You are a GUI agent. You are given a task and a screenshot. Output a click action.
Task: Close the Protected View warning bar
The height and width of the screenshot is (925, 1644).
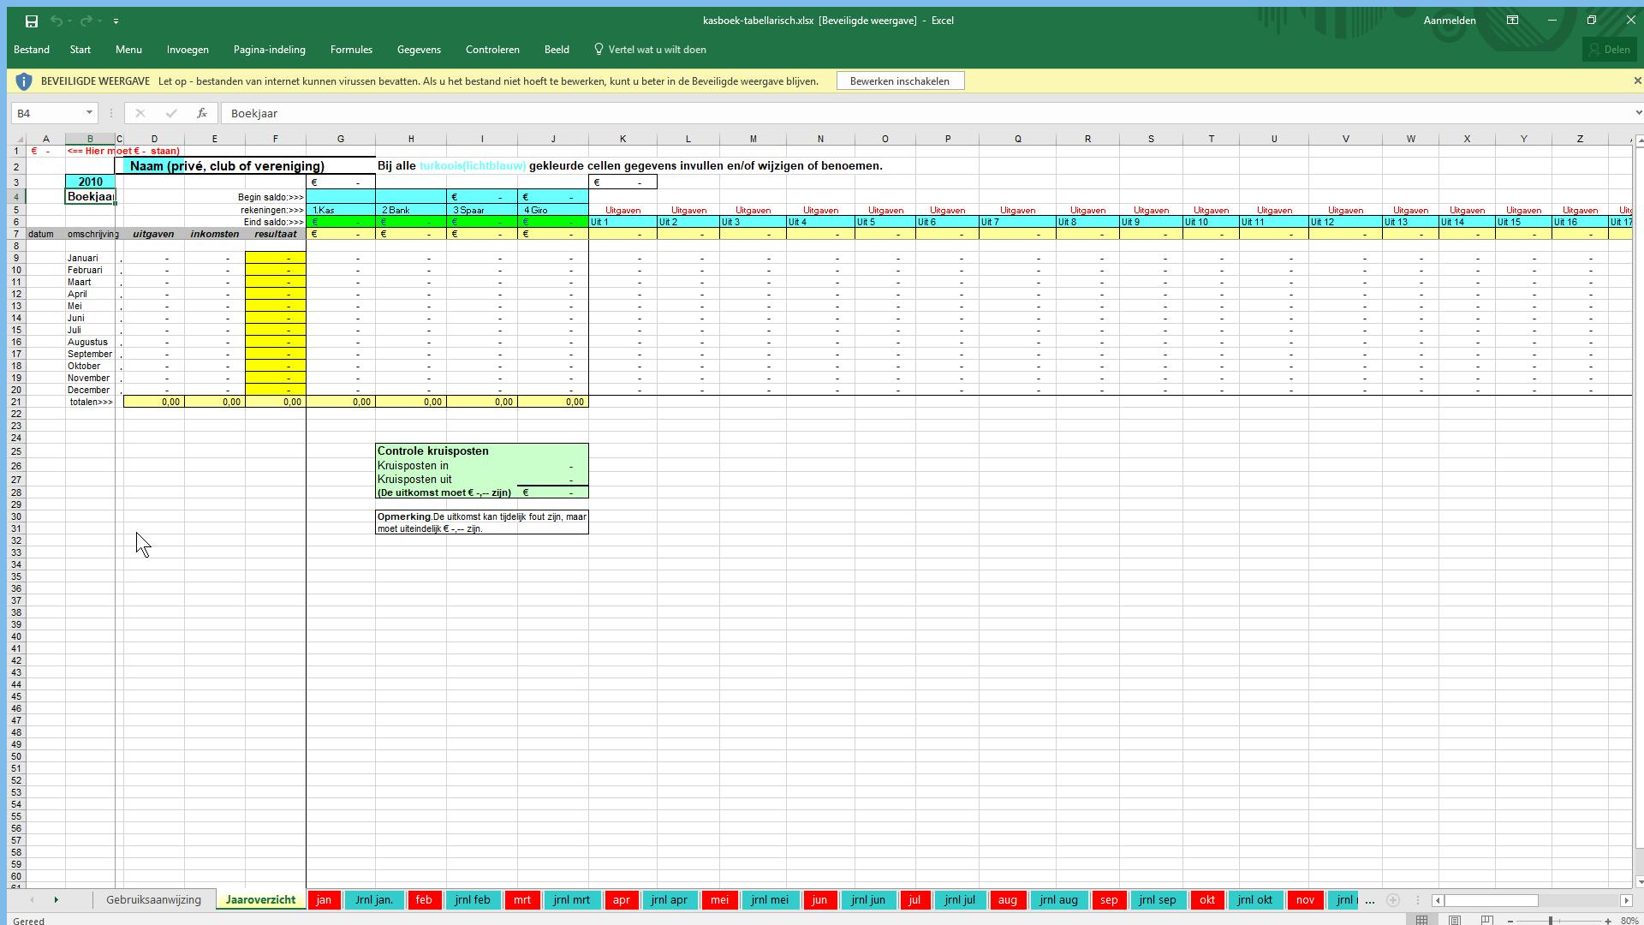tap(1637, 81)
